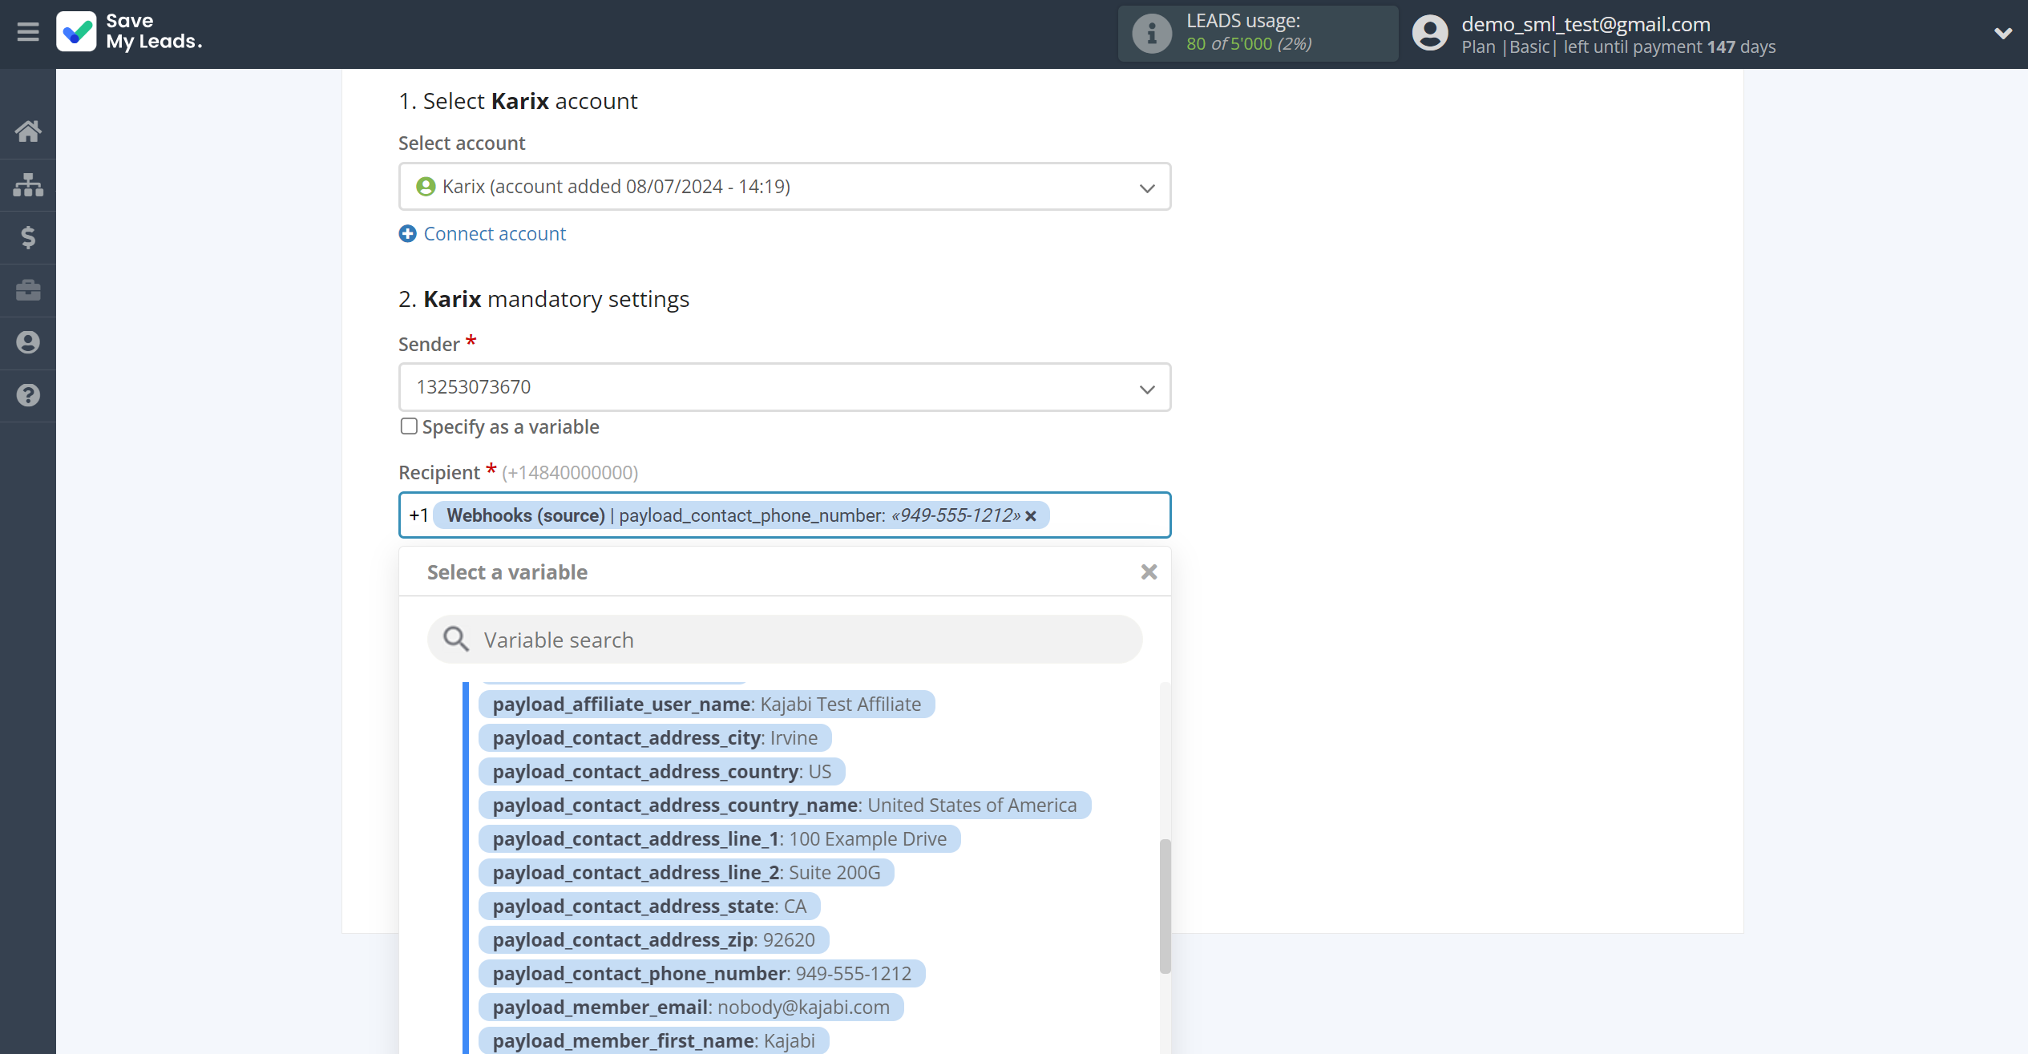The height and width of the screenshot is (1054, 2028).
Task: Select payload_contact_address_zip variable
Action: 653,940
